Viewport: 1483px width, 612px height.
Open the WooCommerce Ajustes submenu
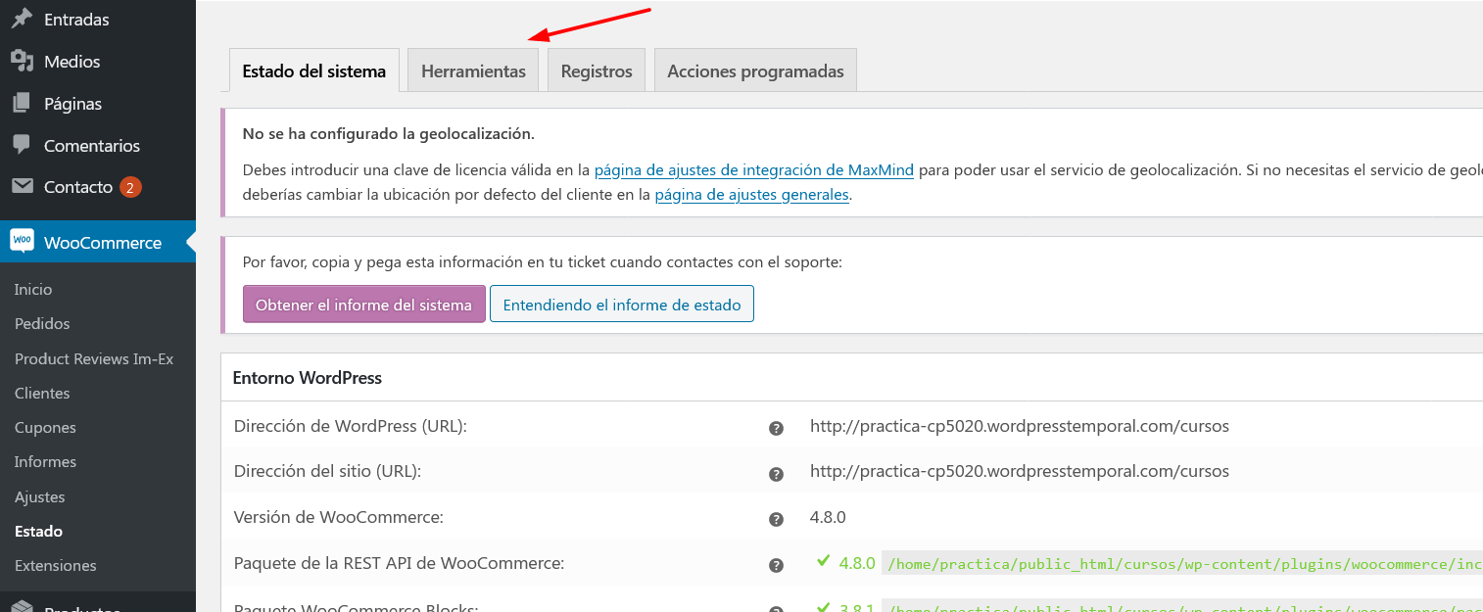click(x=39, y=497)
